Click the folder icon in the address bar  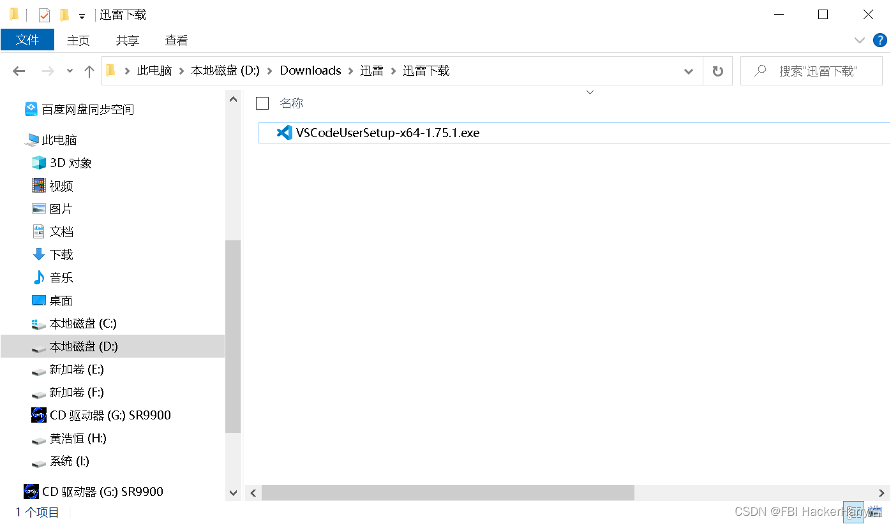(x=111, y=70)
